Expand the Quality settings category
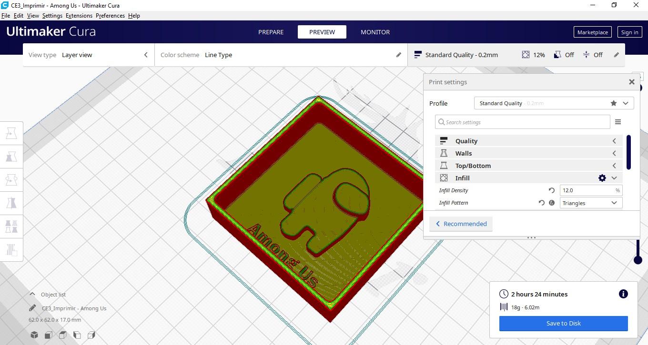Screen dimensions: 648x345 529,141
